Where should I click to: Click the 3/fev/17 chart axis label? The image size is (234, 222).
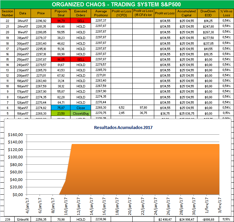(220, 205)
